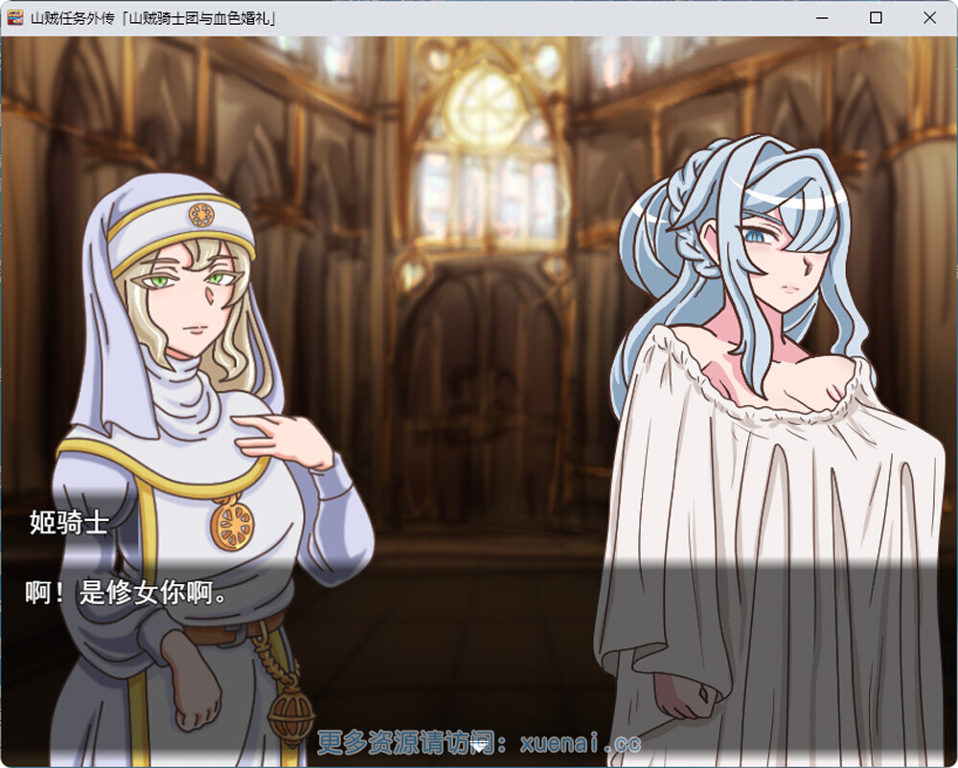Maximize the game window
Image resolution: width=958 pixels, height=768 pixels.
pyautogui.click(x=876, y=17)
